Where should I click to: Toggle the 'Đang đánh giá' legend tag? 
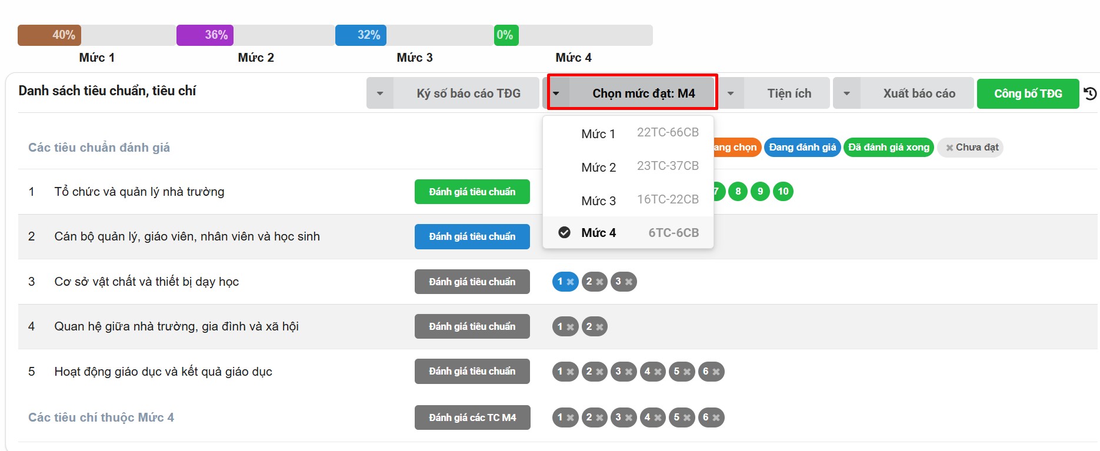802,148
